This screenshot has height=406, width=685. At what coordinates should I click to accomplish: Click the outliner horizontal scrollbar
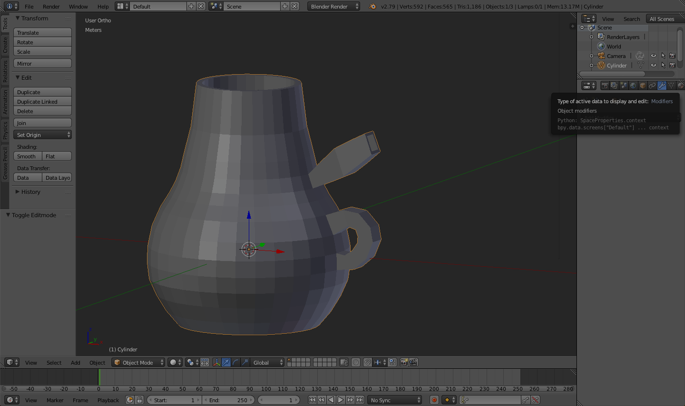pos(612,74)
